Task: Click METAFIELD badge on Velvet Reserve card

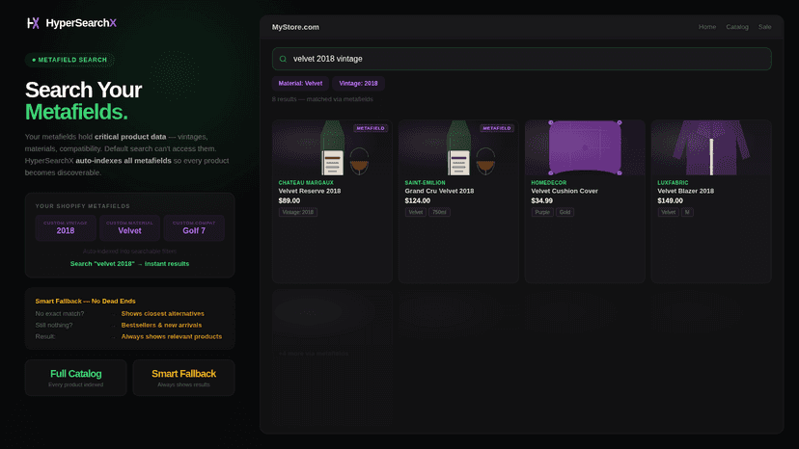Action: coord(371,128)
